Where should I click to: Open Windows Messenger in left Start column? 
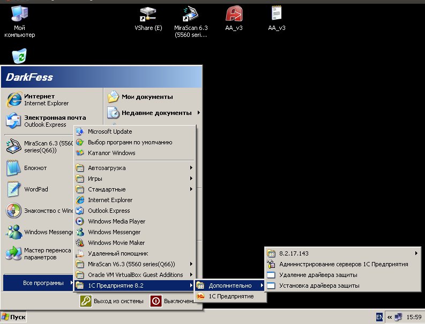click(39, 232)
